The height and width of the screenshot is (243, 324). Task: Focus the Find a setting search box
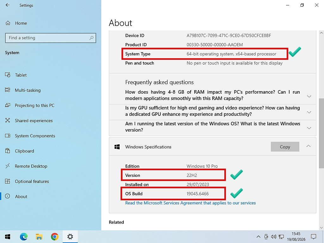(x=51, y=38)
